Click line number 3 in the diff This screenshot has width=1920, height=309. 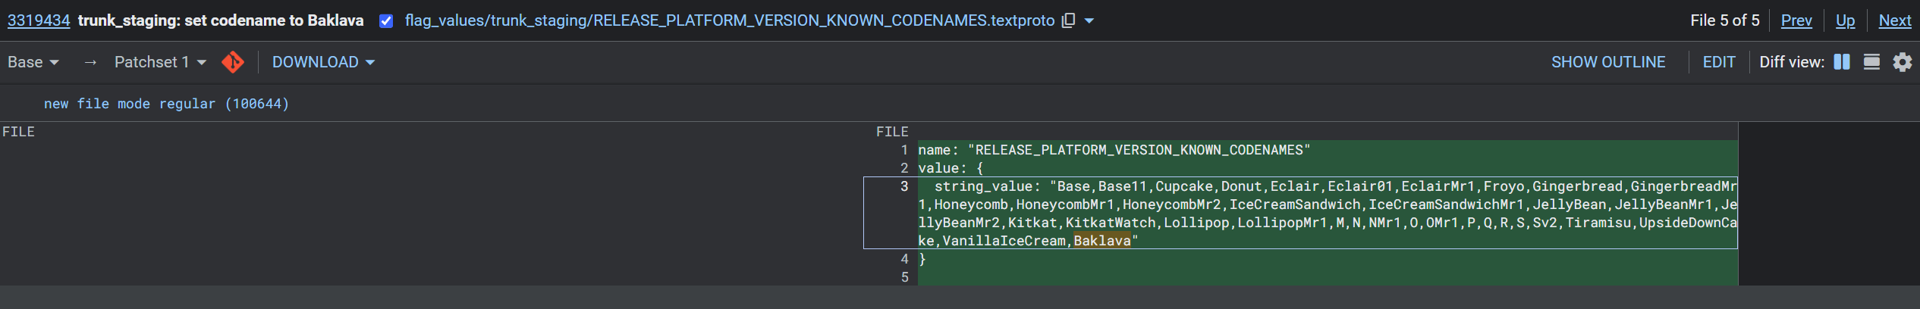(903, 186)
